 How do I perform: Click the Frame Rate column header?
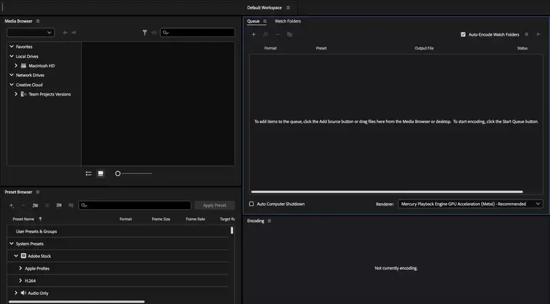(x=195, y=219)
